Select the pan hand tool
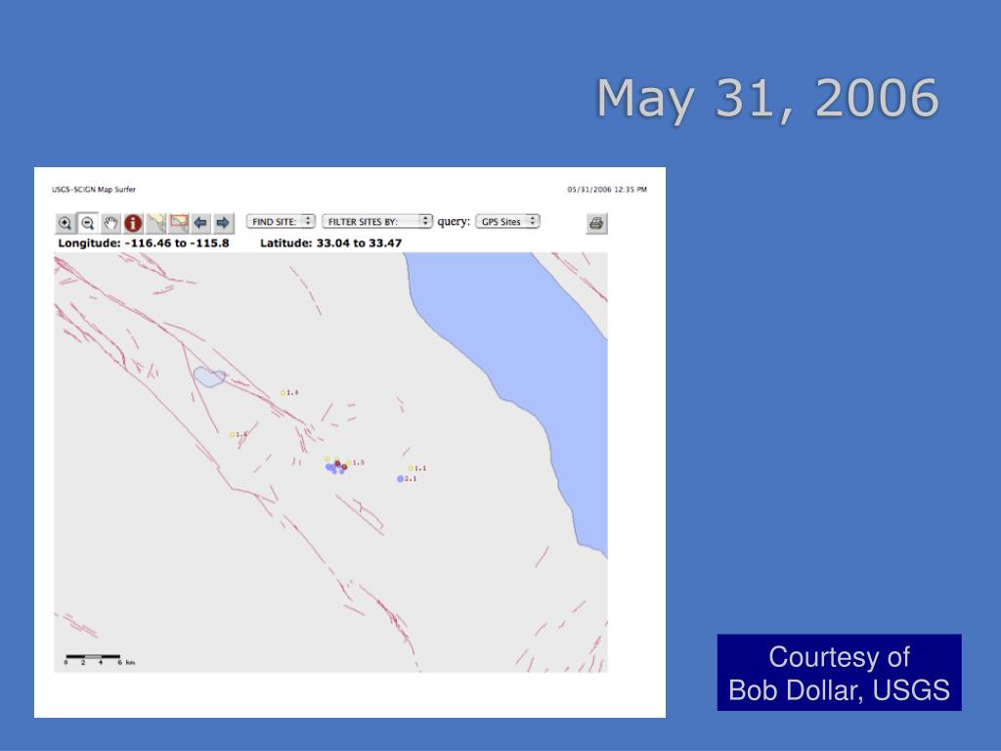 [110, 223]
